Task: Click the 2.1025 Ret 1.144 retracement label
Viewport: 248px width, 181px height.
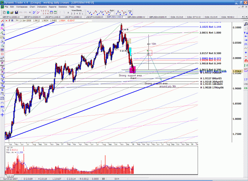Action: click(210, 27)
